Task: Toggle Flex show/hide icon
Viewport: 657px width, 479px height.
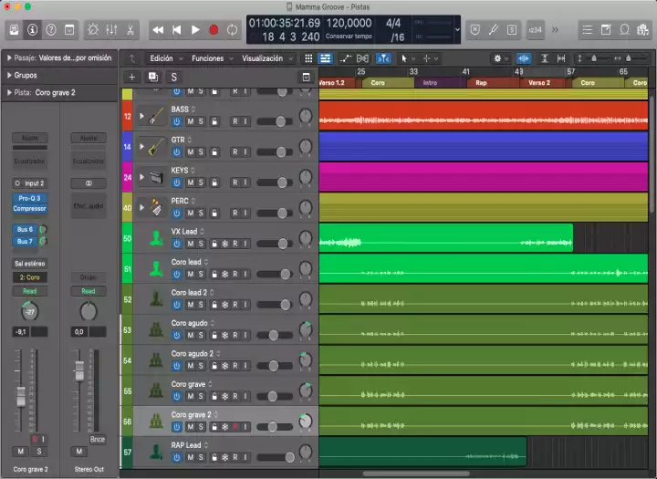Action: click(362, 58)
